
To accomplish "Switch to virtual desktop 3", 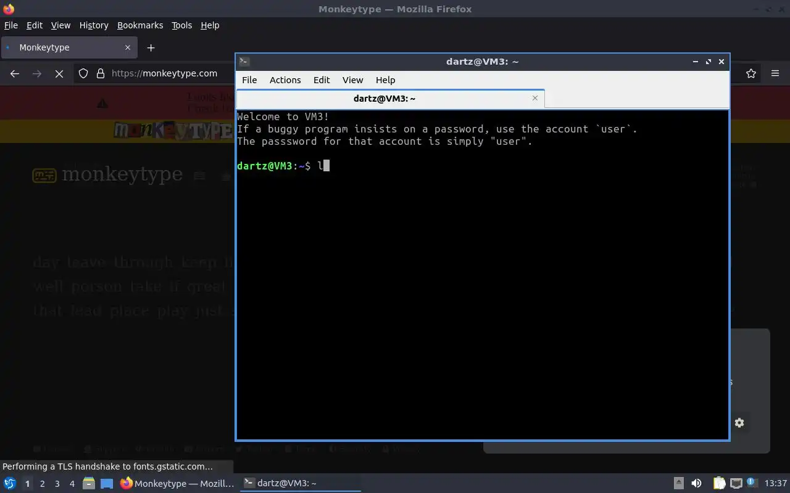I will [57, 484].
